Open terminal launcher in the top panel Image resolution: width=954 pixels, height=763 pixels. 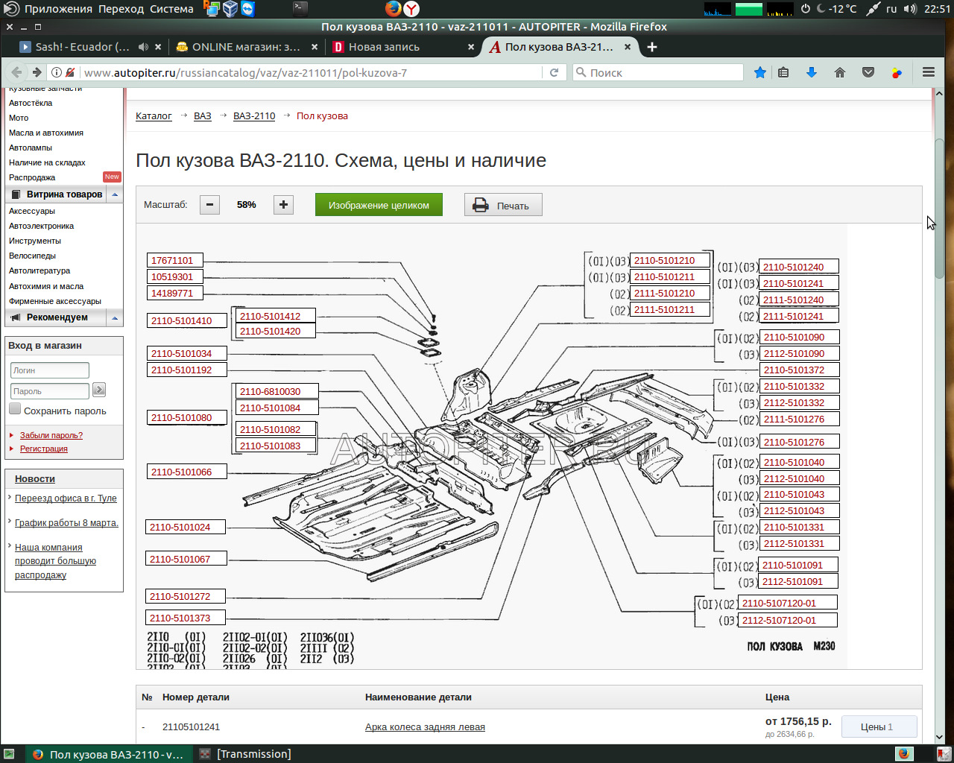300,9
